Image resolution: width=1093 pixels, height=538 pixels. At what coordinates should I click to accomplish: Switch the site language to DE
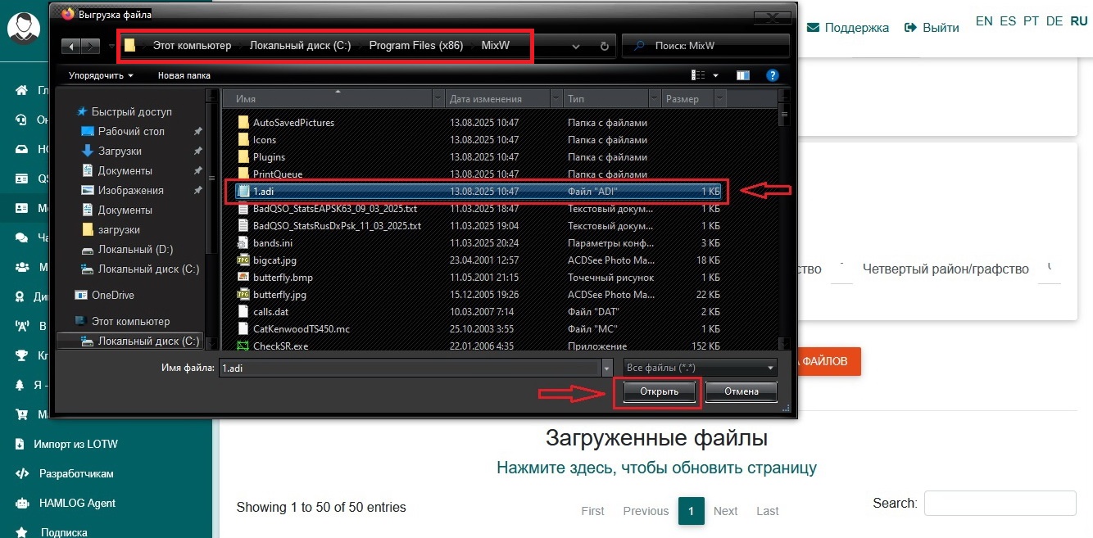1054,21
